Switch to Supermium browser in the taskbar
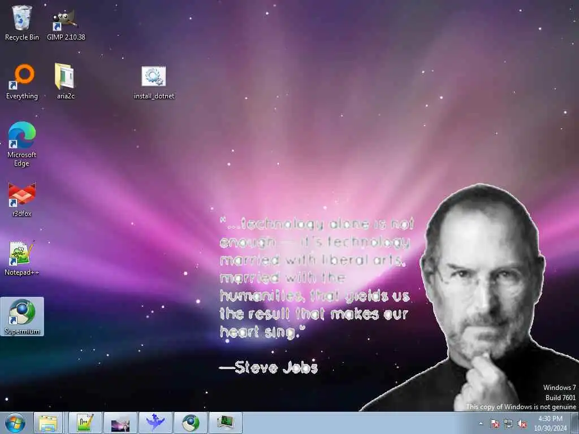 (x=191, y=423)
